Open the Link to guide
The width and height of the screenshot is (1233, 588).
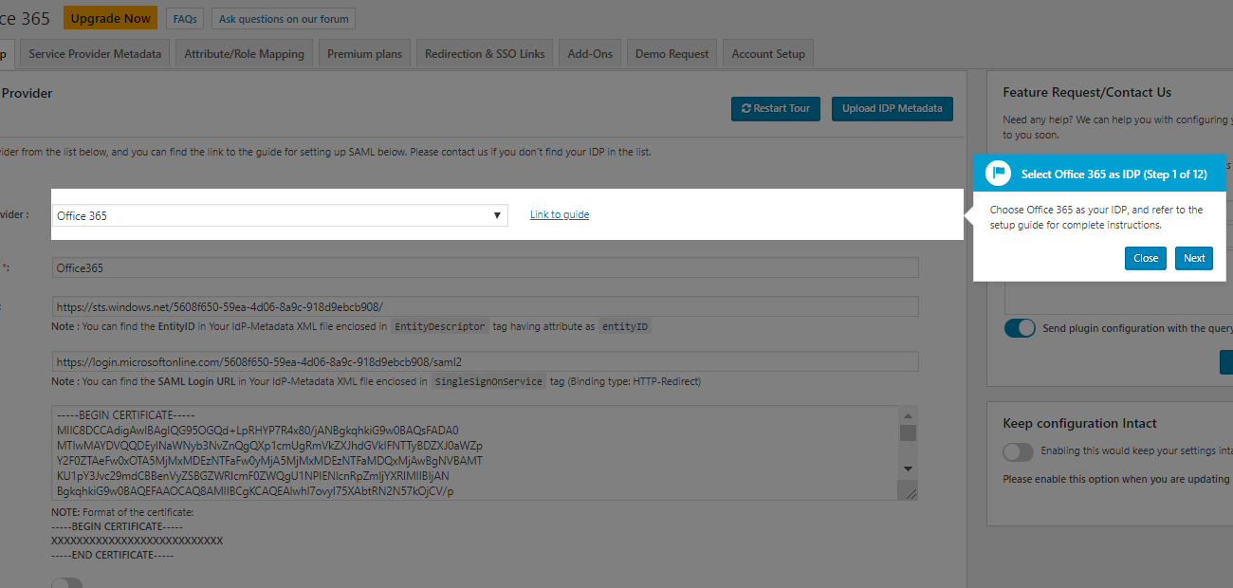click(559, 214)
